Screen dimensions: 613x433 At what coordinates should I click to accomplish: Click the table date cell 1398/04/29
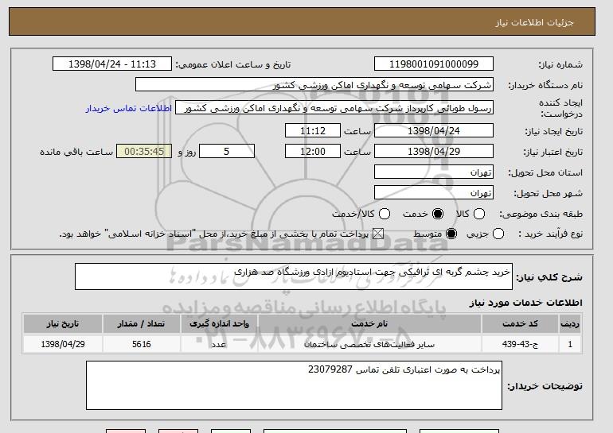63,344
